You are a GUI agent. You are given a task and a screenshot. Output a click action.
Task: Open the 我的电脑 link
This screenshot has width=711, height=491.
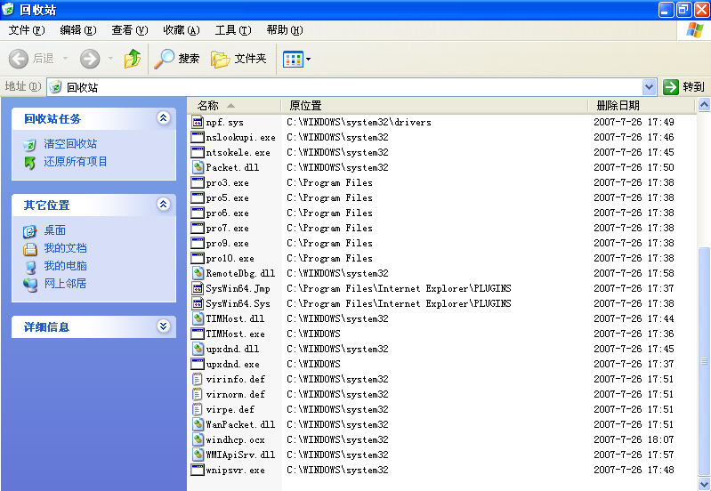point(65,266)
